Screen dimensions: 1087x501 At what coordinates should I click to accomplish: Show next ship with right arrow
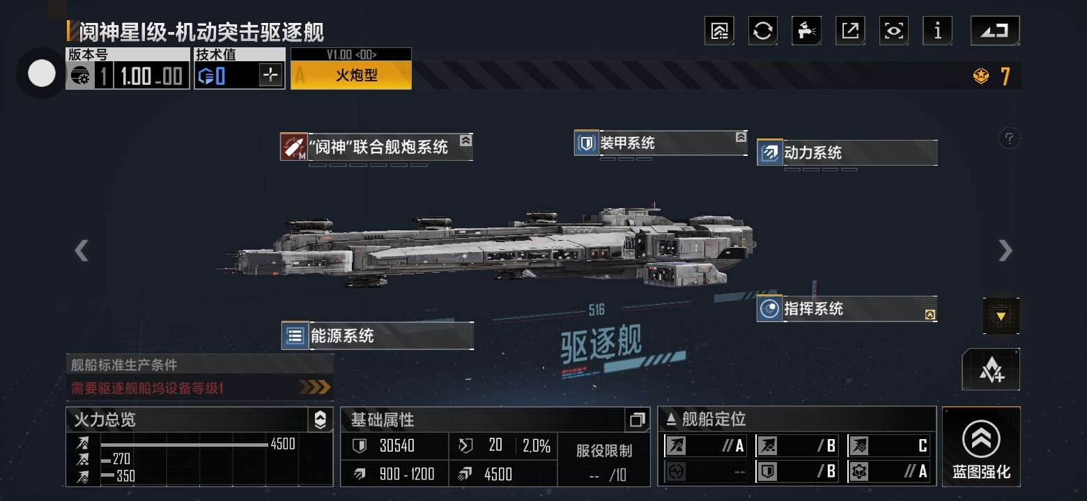point(1005,250)
